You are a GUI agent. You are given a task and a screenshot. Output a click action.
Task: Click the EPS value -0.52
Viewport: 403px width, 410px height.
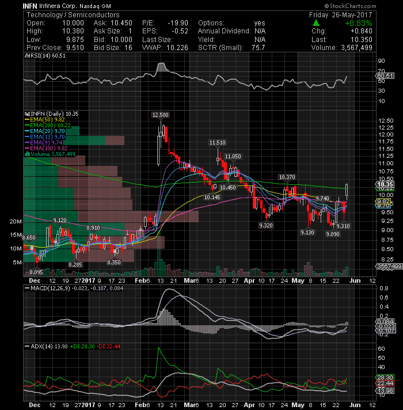(x=180, y=31)
